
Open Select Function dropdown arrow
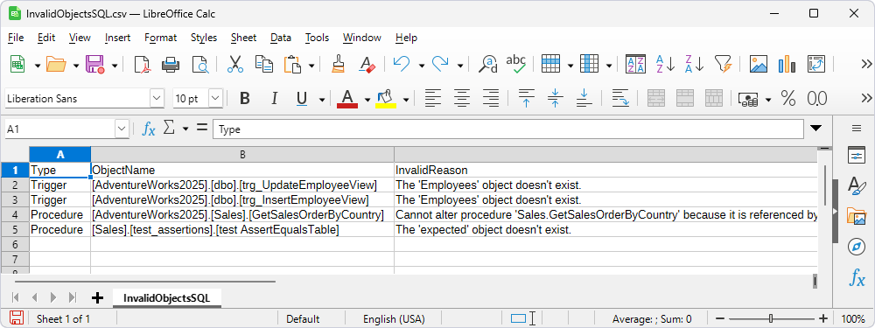(185, 129)
